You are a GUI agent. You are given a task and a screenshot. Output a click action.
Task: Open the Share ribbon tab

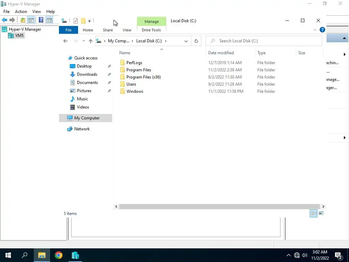point(108,30)
